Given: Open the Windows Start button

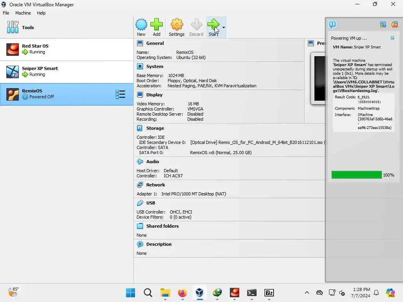Looking at the screenshot, I should tap(131, 293).
